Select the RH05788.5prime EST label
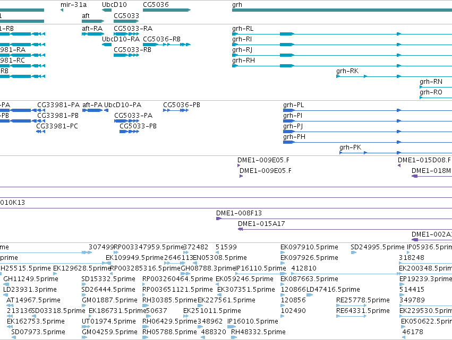The height and width of the screenshot is (340, 452). pos(169,332)
